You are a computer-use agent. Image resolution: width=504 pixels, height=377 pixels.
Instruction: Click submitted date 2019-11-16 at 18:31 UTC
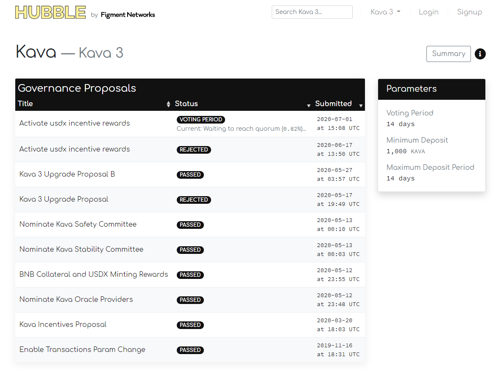tap(338, 350)
